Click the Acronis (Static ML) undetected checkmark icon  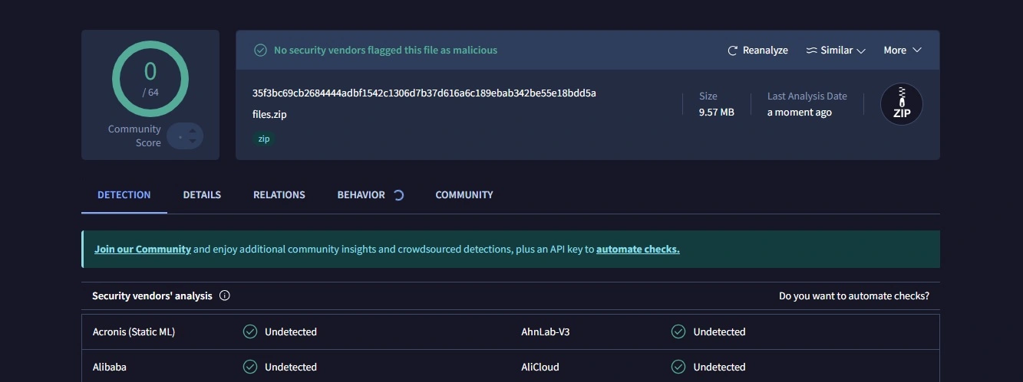[x=250, y=331]
